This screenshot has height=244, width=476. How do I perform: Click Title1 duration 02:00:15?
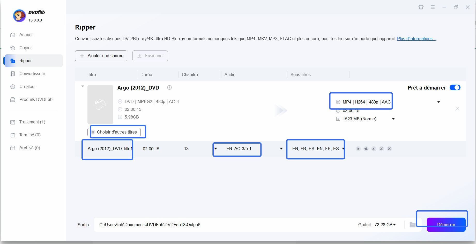(x=151, y=149)
